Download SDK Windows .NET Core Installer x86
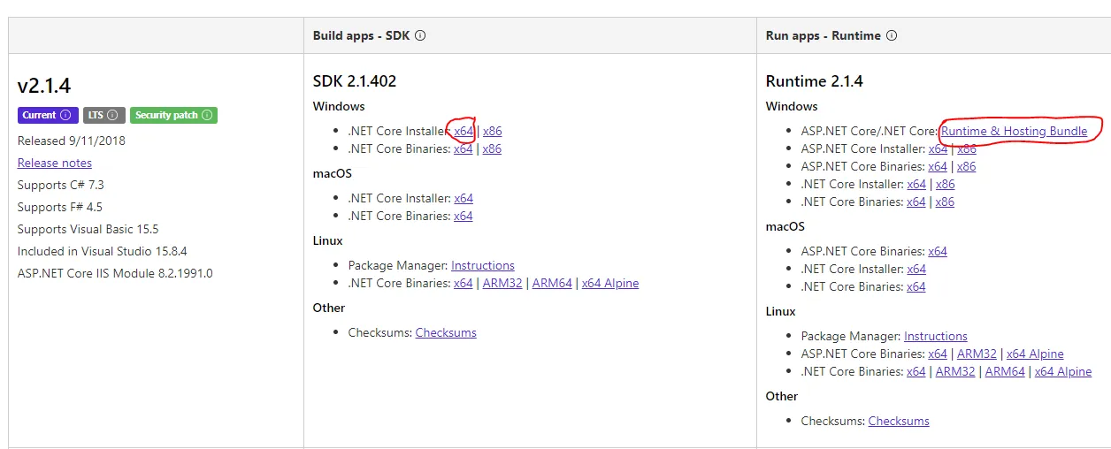This screenshot has width=1111, height=449. [x=492, y=131]
